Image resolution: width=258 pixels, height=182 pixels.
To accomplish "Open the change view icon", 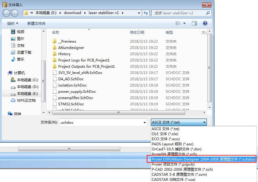I will click(x=178, y=23).
